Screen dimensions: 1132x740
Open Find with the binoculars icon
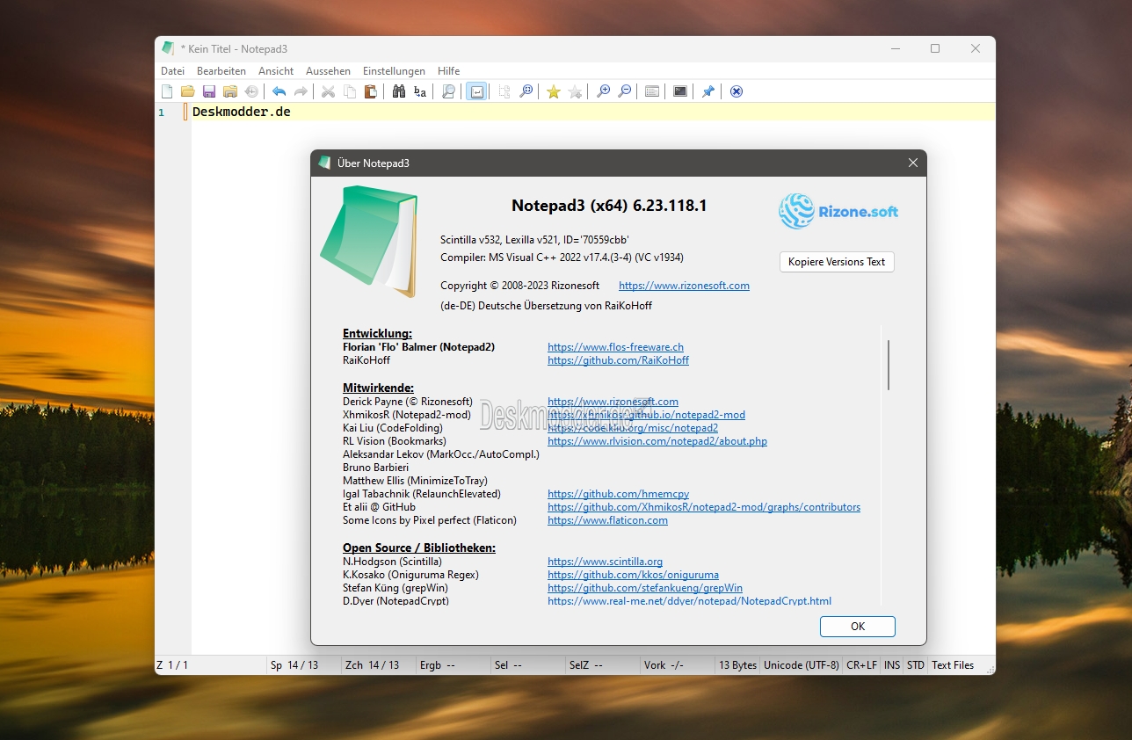point(398,91)
